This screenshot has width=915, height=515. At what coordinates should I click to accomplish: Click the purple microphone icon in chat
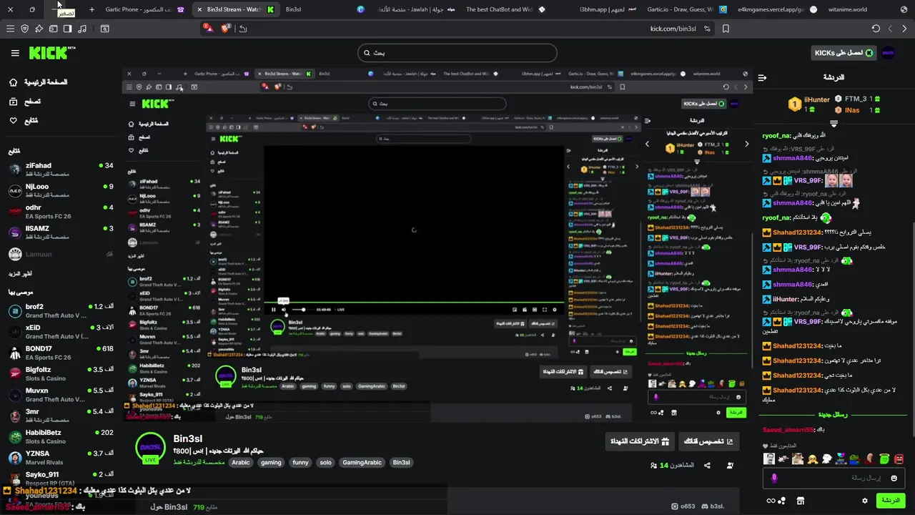click(x=774, y=478)
